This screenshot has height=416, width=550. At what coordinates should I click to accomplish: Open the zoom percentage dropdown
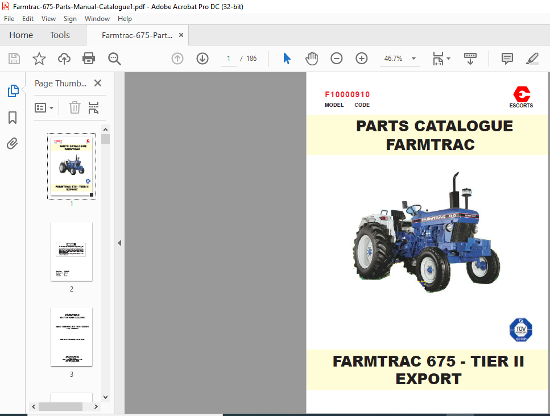click(x=413, y=58)
